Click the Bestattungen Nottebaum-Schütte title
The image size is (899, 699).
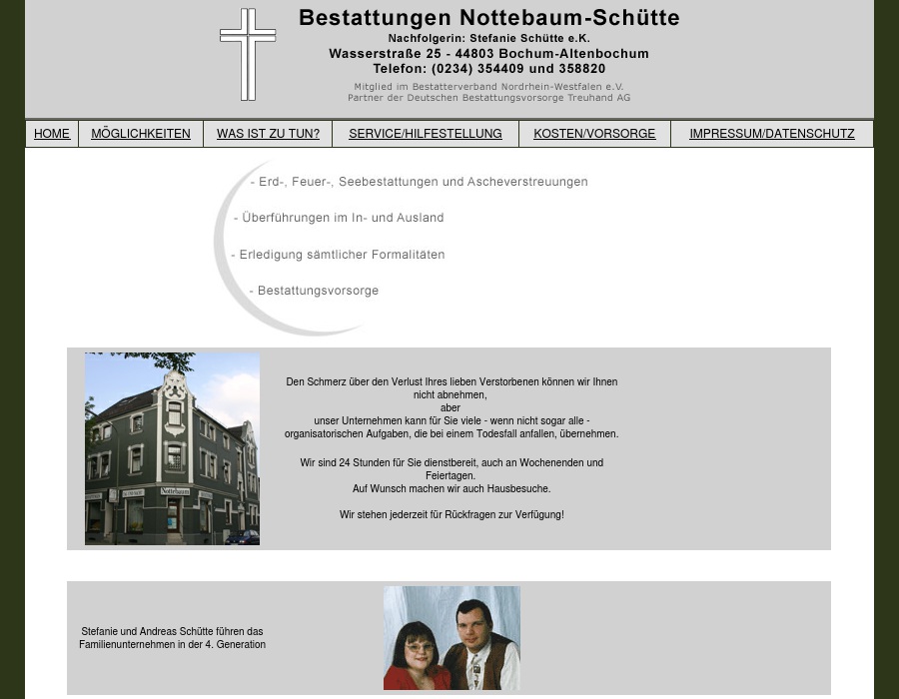(488, 17)
